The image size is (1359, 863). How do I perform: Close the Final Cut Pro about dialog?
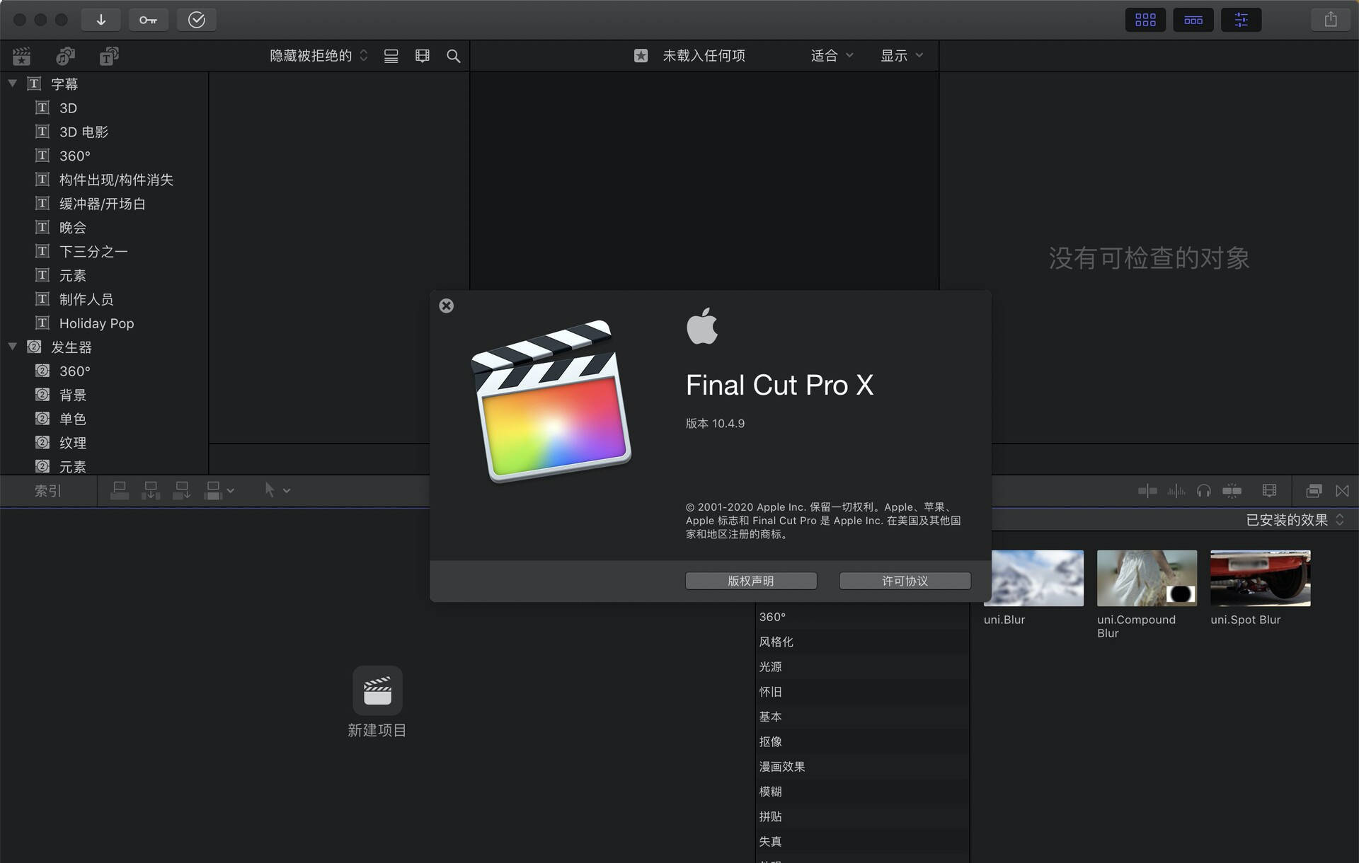(446, 306)
